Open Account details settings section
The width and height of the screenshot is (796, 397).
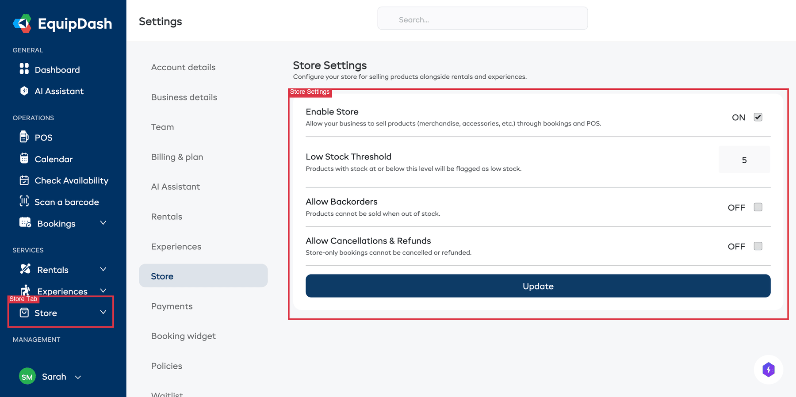[183, 67]
